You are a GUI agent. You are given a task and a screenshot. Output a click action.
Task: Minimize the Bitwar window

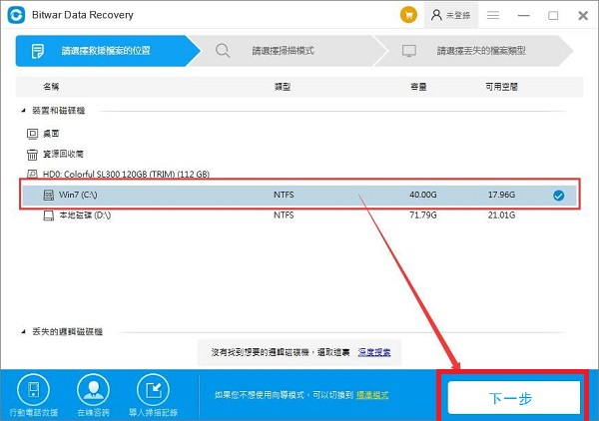tap(523, 16)
